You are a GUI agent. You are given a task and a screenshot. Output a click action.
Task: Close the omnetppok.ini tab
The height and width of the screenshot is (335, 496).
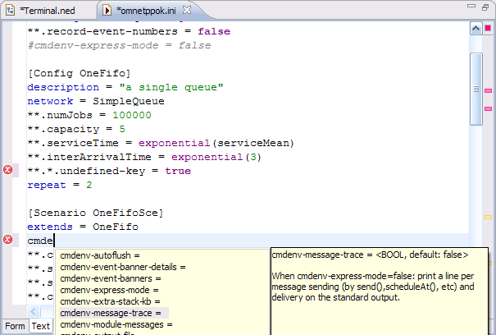[x=187, y=10]
